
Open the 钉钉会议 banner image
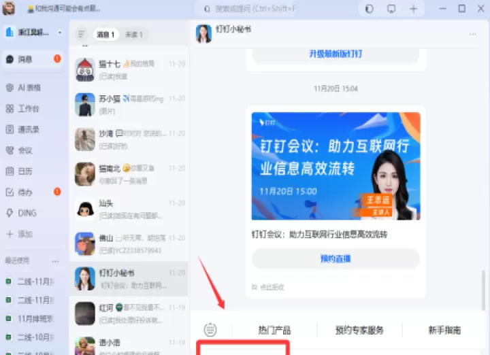[x=336, y=166]
